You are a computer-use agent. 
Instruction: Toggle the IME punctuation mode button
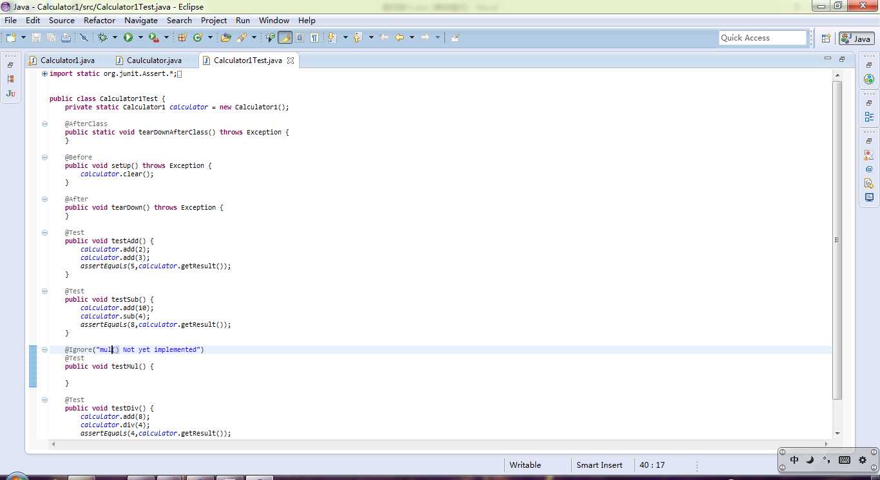[827, 460]
